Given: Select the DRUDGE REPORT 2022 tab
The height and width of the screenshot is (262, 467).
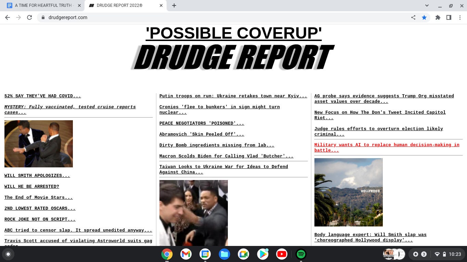Looking at the screenshot, I should (126, 5).
